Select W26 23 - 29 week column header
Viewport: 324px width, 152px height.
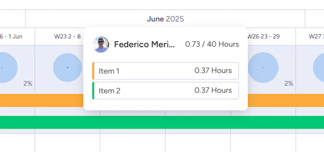[263, 36]
